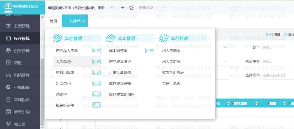Close the 入库单 tab
The height and width of the screenshot is (129, 294).
(x=84, y=21)
